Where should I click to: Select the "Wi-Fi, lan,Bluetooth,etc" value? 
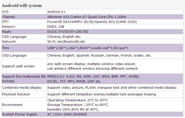[66, 42]
